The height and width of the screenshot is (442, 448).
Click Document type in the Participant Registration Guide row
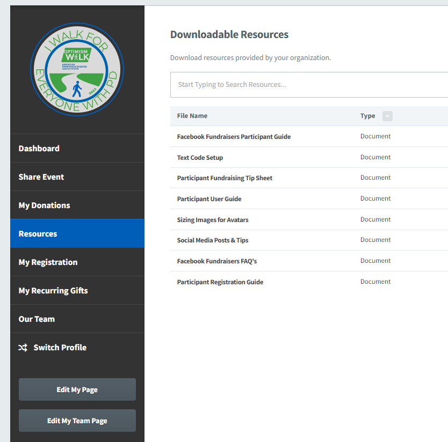click(375, 282)
